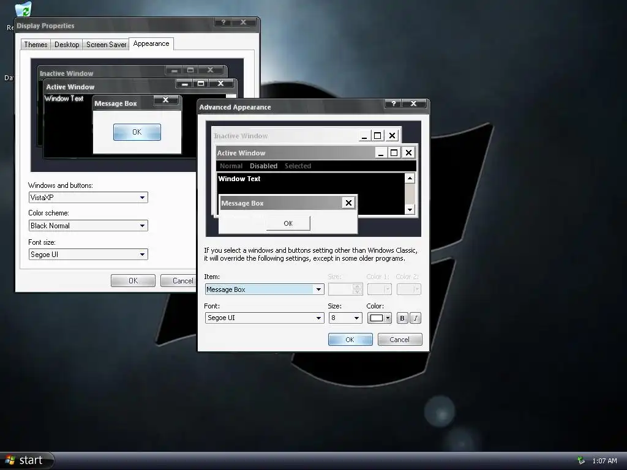Click Cancel in Advanced Appearance dialog
The height and width of the screenshot is (470, 627).
(x=400, y=339)
